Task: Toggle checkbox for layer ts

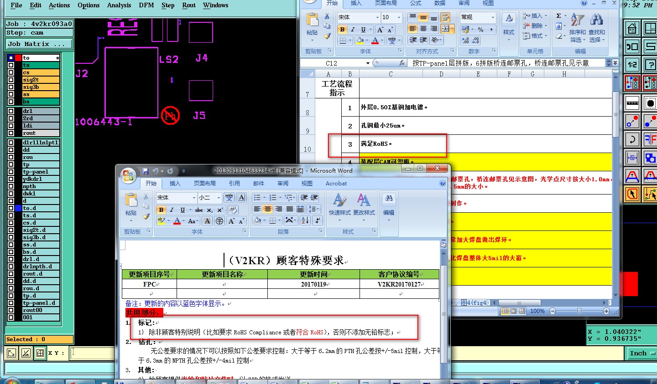Action: point(11,65)
